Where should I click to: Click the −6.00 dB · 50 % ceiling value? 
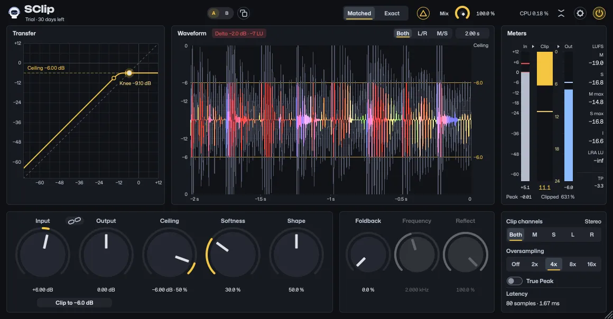pyautogui.click(x=169, y=289)
